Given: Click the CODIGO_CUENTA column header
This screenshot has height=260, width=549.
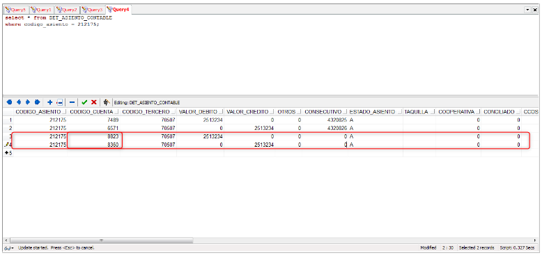Looking at the screenshot, I should click(94, 112).
